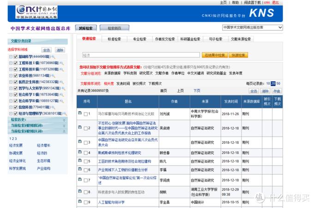
Task: Open the 作者发文检索 tab
Action: (x=165, y=39)
